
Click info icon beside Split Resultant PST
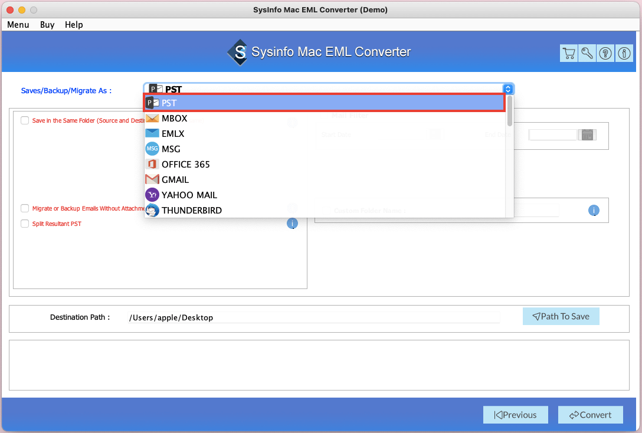pyautogui.click(x=292, y=224)
